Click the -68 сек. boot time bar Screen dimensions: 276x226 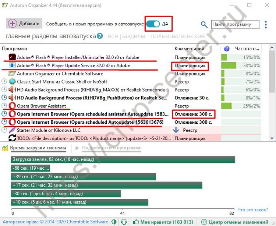30,168
